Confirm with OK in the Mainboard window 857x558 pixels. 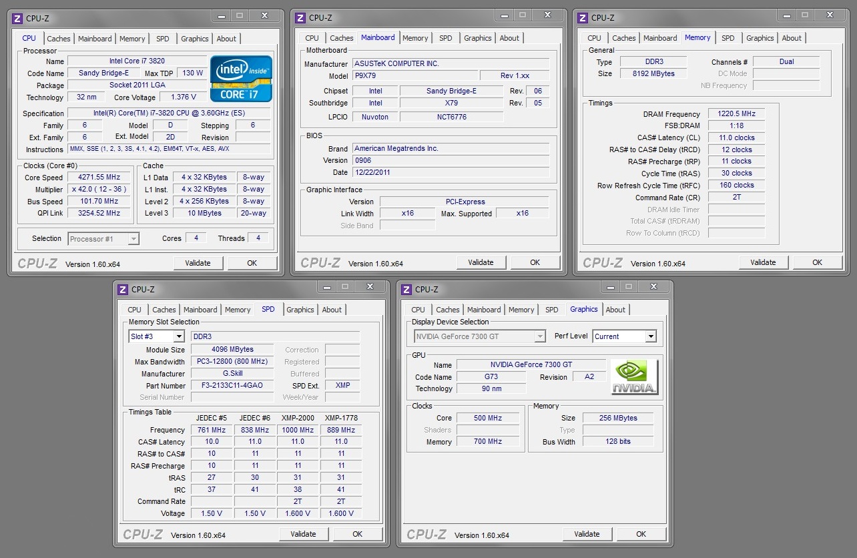[x=535, y=262]
